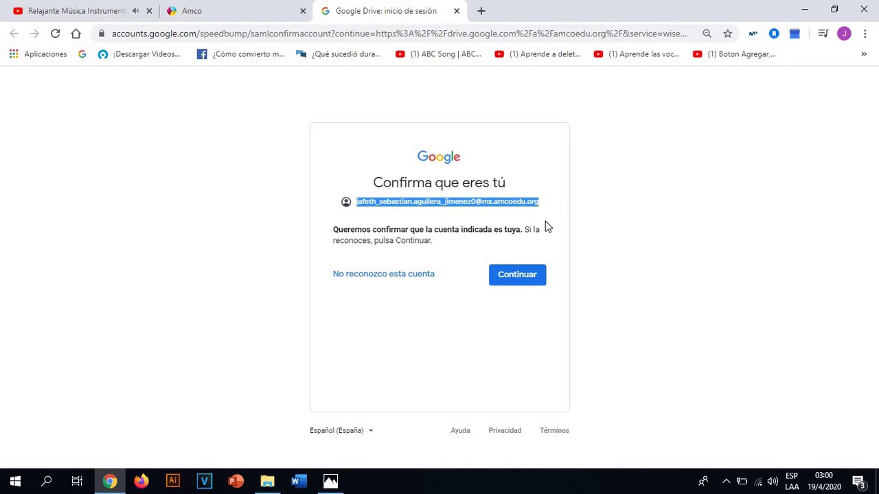Click the Continuar button
879x494 pixels.
pyautogui.click(x=517, y=274)
